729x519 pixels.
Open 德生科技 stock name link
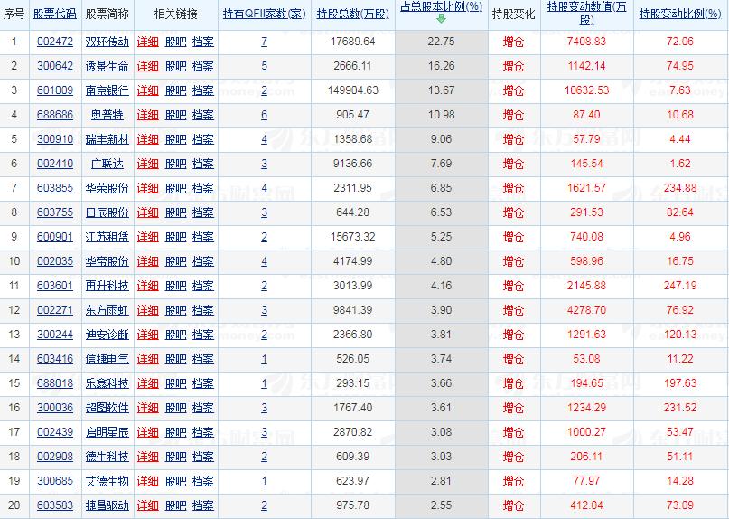107,457
